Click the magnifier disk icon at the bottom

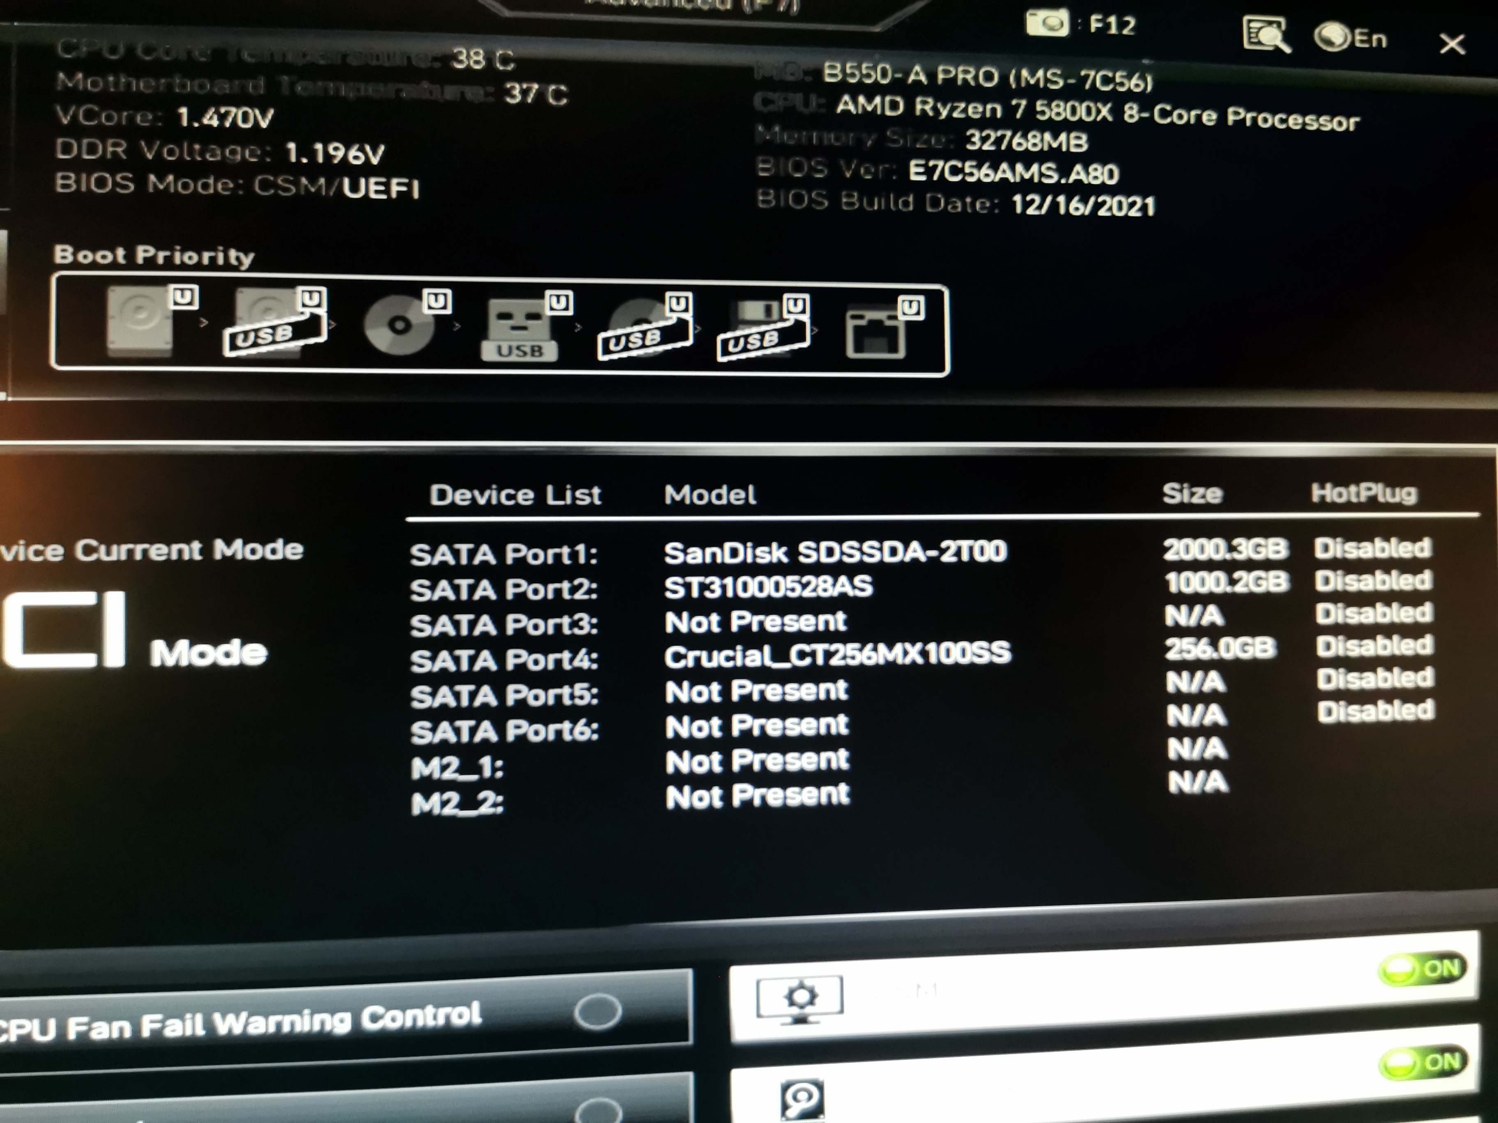pyautogui.click(x=802, y=1099)
